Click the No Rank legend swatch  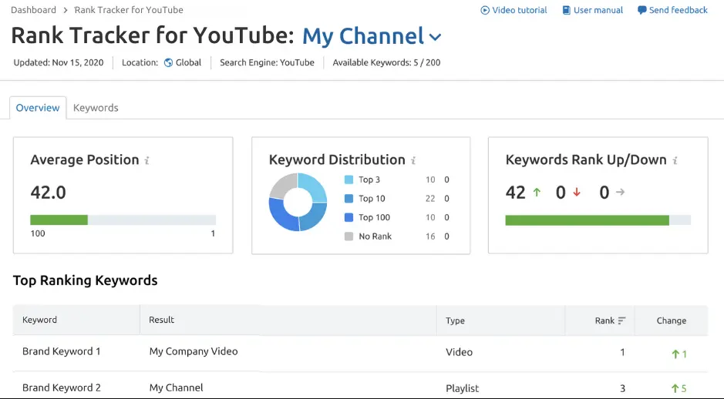click(x=349, y=236)
